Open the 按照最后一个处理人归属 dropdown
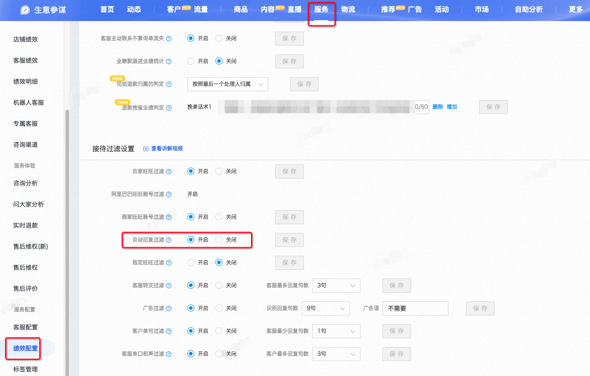The width and height of the screenshot is (590, 376). [x=228, y=84]
